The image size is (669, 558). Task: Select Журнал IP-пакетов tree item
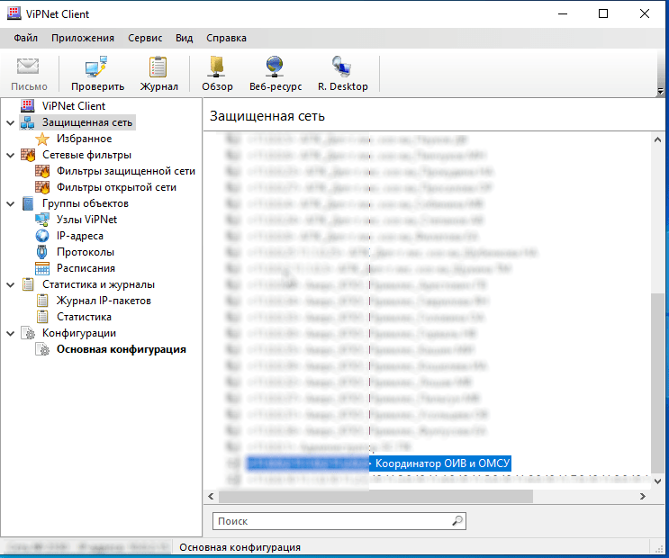[x=104, y=301]
